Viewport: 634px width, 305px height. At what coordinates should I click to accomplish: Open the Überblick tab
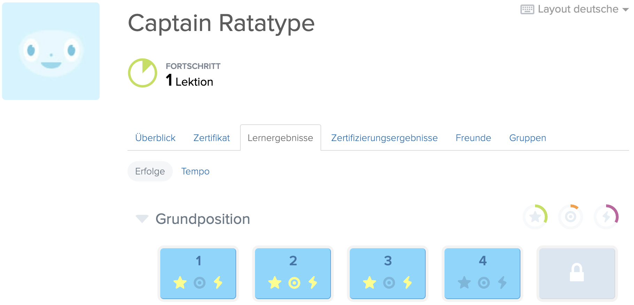pyautogui.click(x=155, y=138)
